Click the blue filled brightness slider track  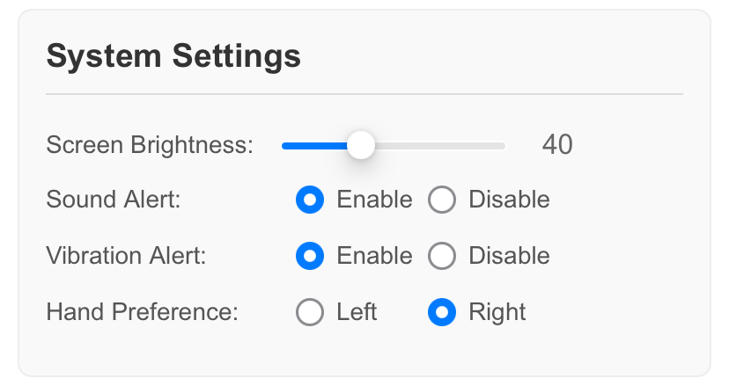click(313, 145)
